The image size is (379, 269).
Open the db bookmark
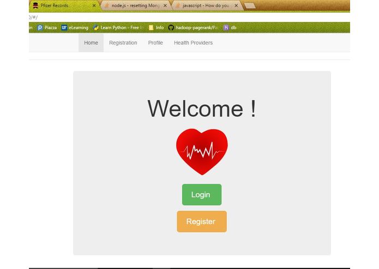[230, 28]
